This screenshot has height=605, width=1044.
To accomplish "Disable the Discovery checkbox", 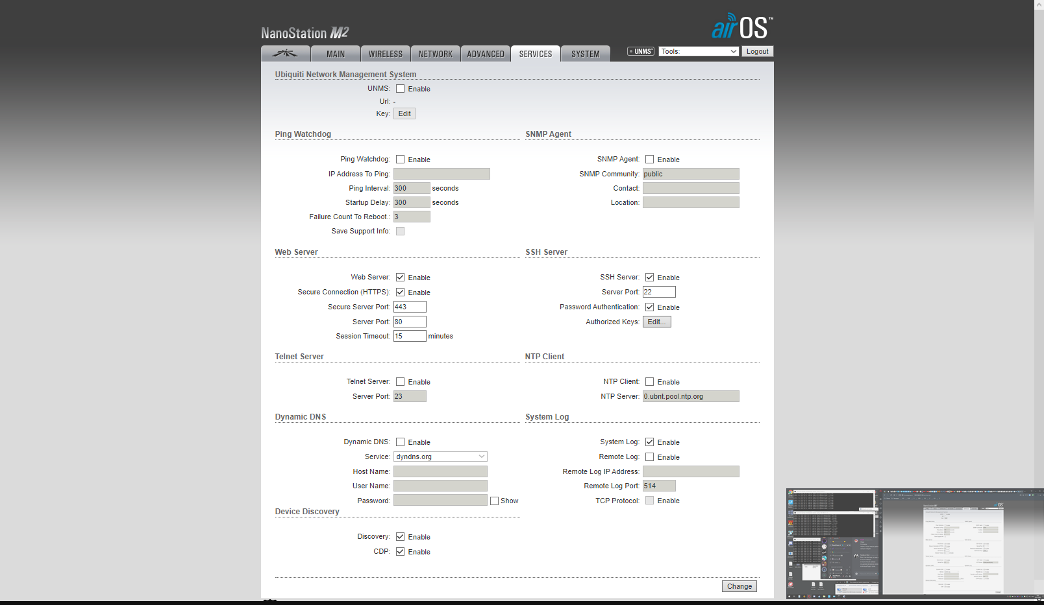I will tap(400, 537).
